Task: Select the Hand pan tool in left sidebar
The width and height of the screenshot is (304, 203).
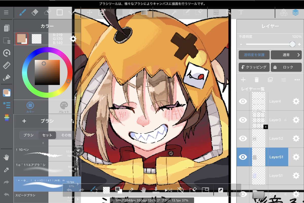Action: (6, 158)
